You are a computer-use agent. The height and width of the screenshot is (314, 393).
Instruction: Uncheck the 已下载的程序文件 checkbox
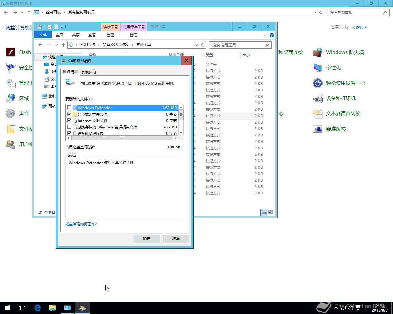tap(69, 114)
